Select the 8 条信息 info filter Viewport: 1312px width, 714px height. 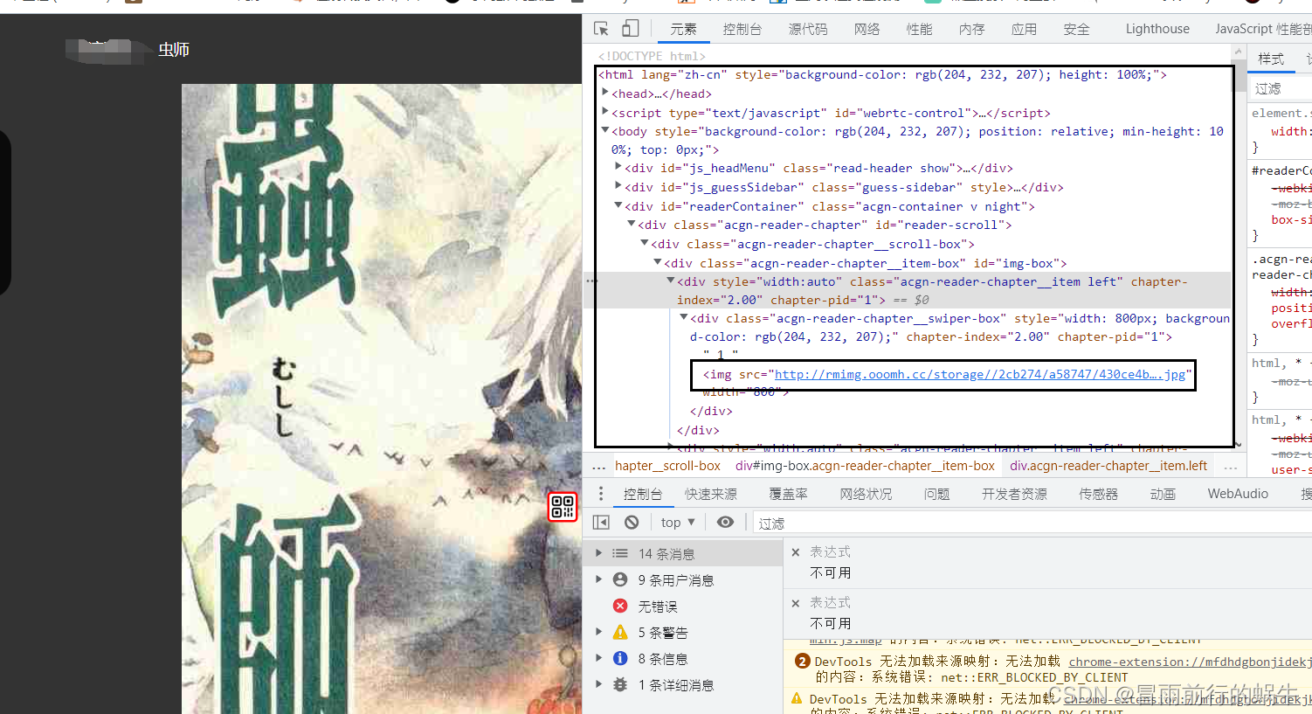662,658
